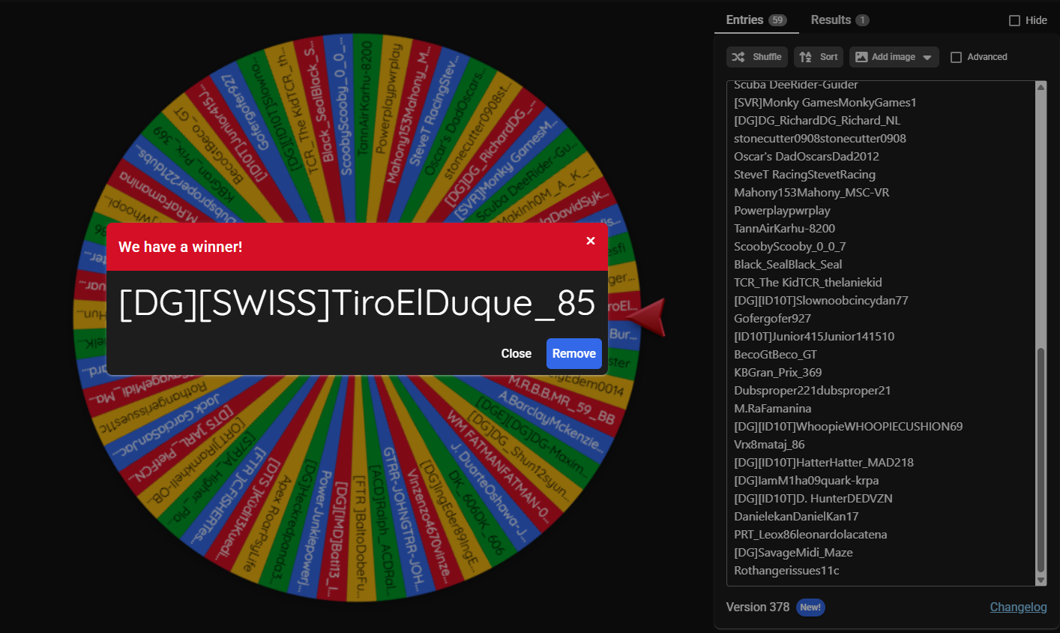Select the Entries tab

pyautogui.click(x=744, y=20)
